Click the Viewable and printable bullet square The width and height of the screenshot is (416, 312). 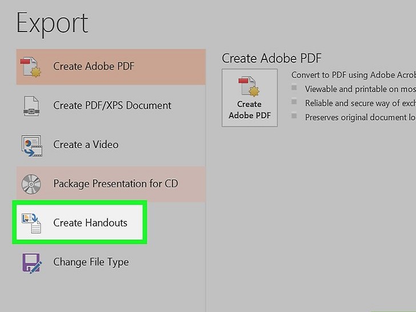294,89
